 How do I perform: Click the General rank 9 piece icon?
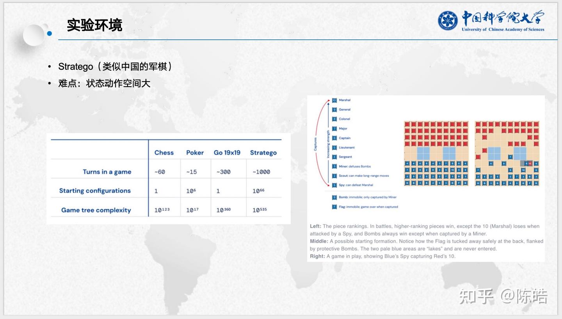click(334, 109)
